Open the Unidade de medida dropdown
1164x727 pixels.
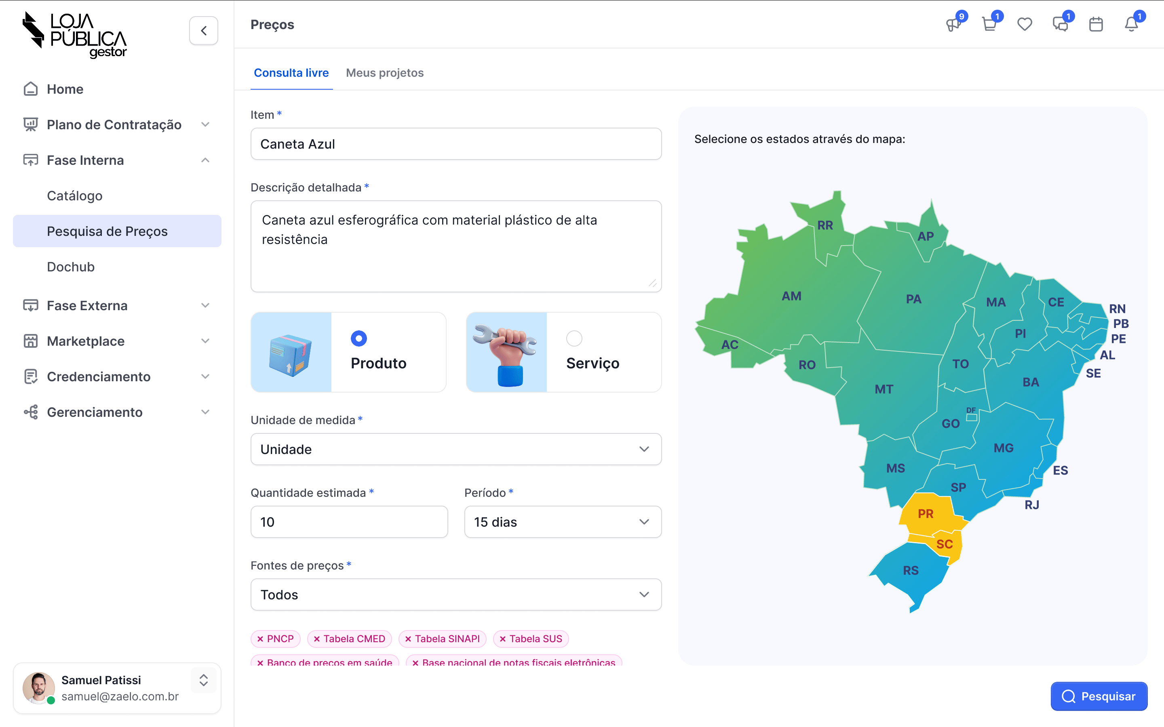click(455, 449)
